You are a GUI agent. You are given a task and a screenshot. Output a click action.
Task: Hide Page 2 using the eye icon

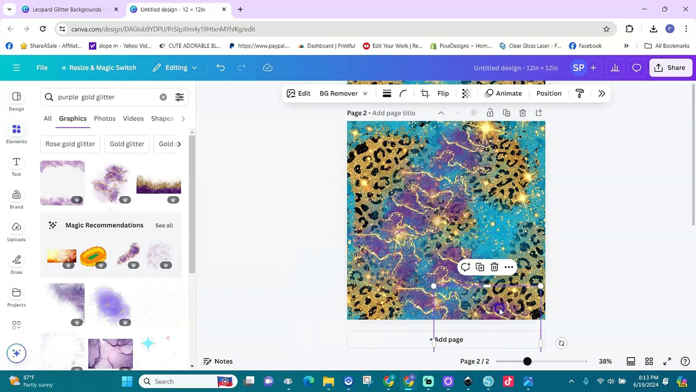tap(473, 113)
